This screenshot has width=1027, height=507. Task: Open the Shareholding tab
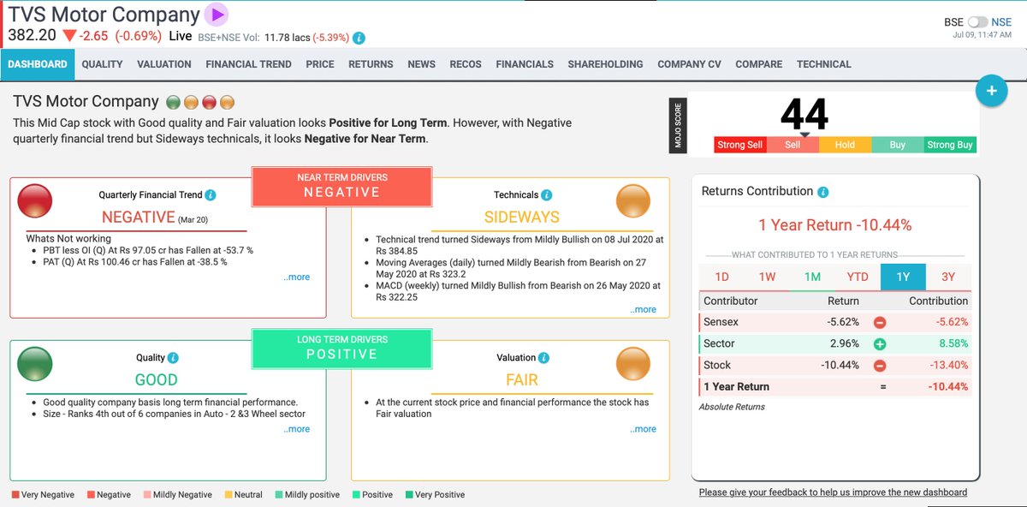(605, 64)
